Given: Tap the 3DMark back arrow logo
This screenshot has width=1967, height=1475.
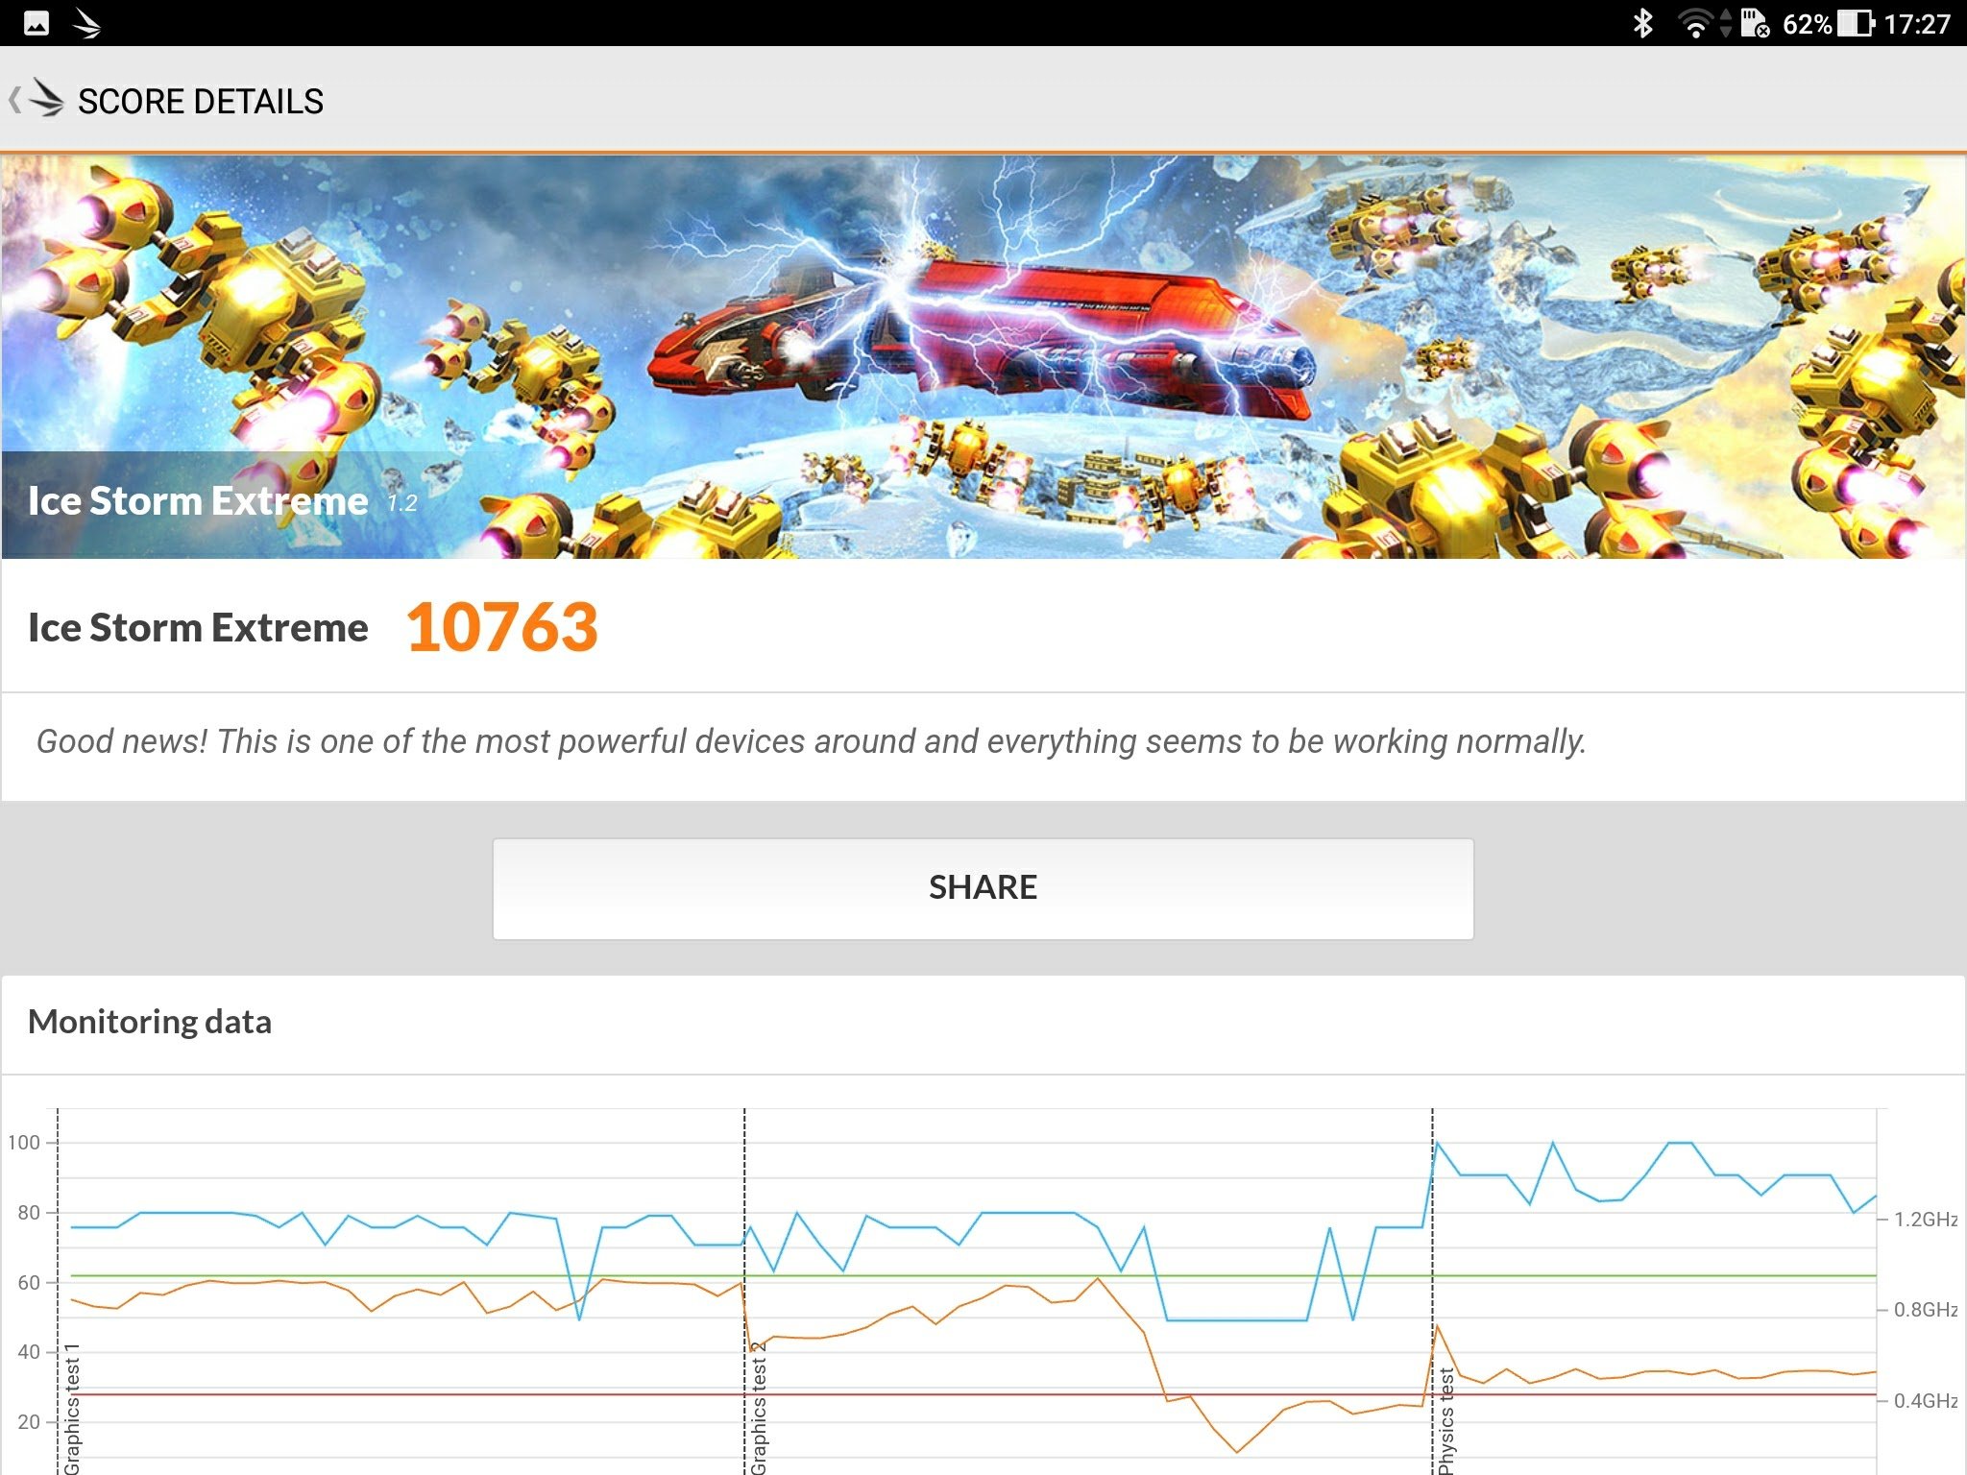Looking at the screenshot, I should 38,99.
